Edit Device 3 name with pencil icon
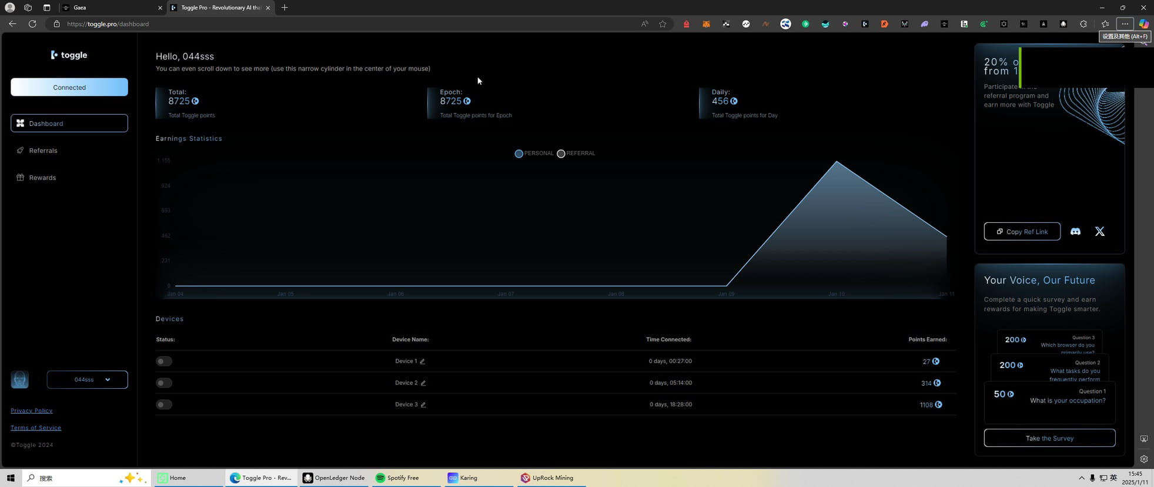 [x=423, y=405]
